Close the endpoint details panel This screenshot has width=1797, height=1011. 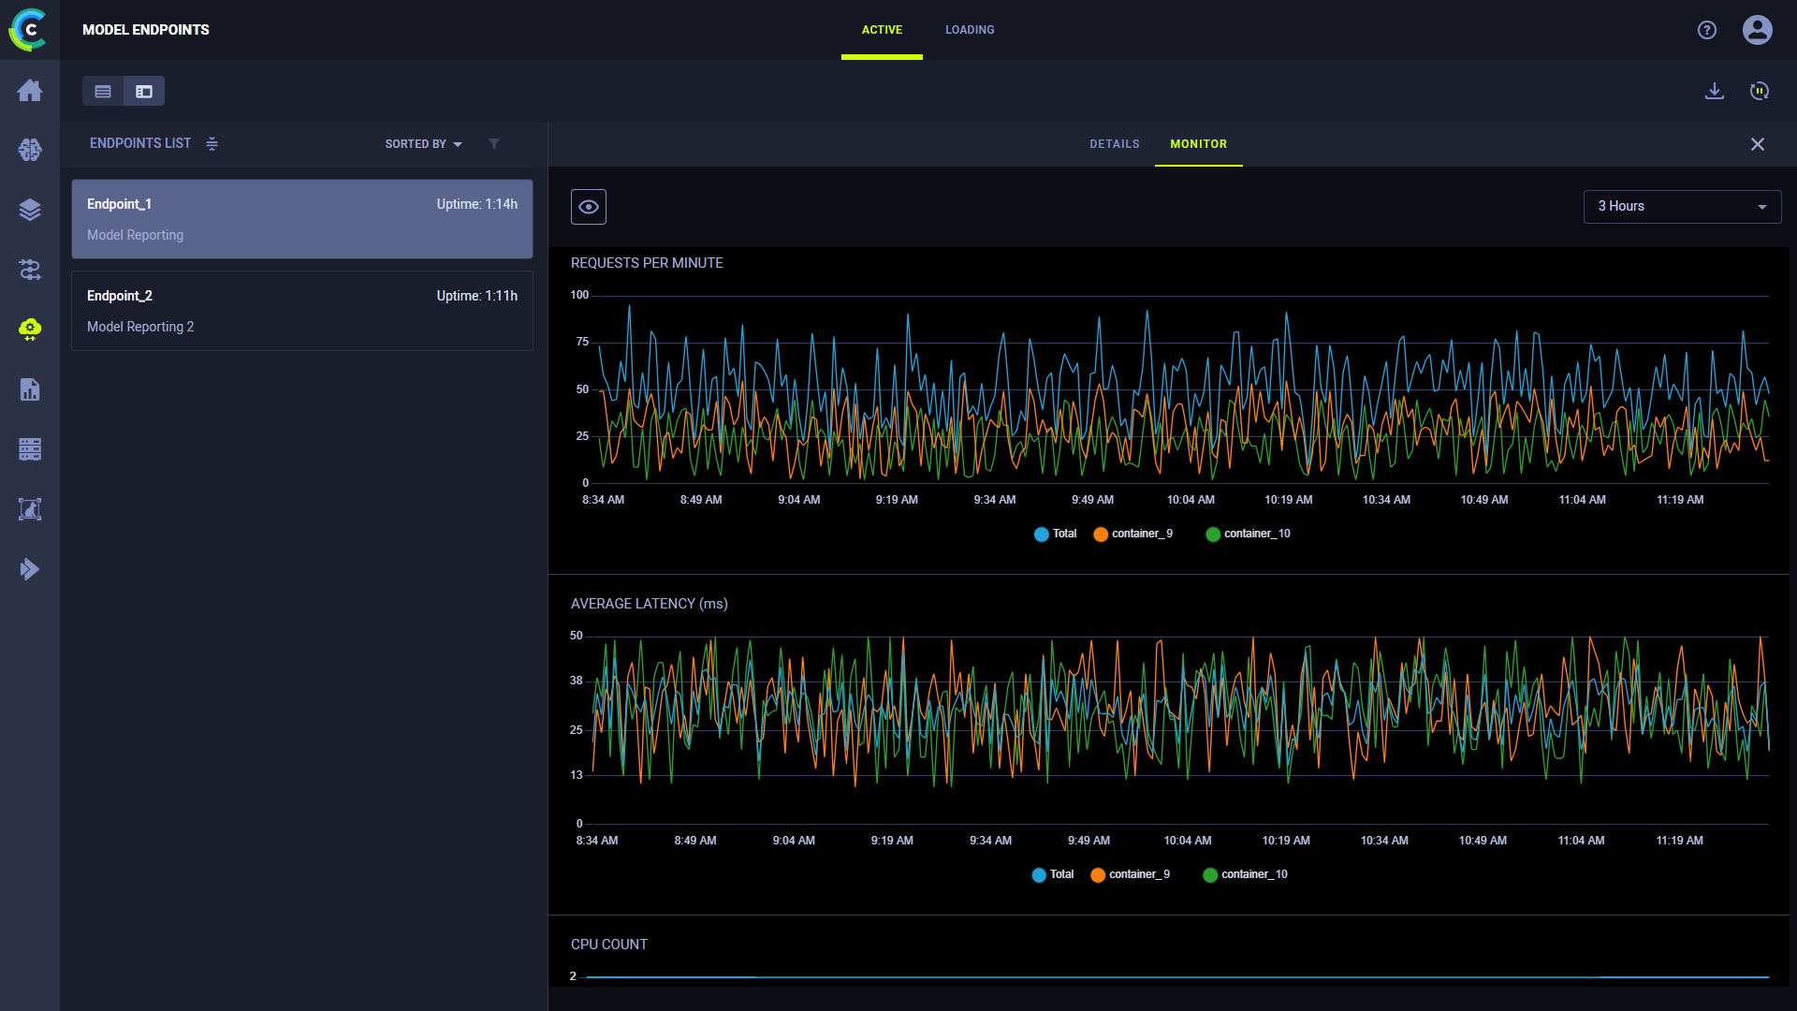click(1758, 144)
